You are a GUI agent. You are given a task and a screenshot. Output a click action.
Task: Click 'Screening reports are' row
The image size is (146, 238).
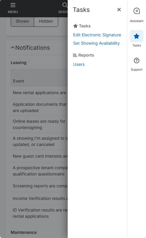tap(39, 186)
